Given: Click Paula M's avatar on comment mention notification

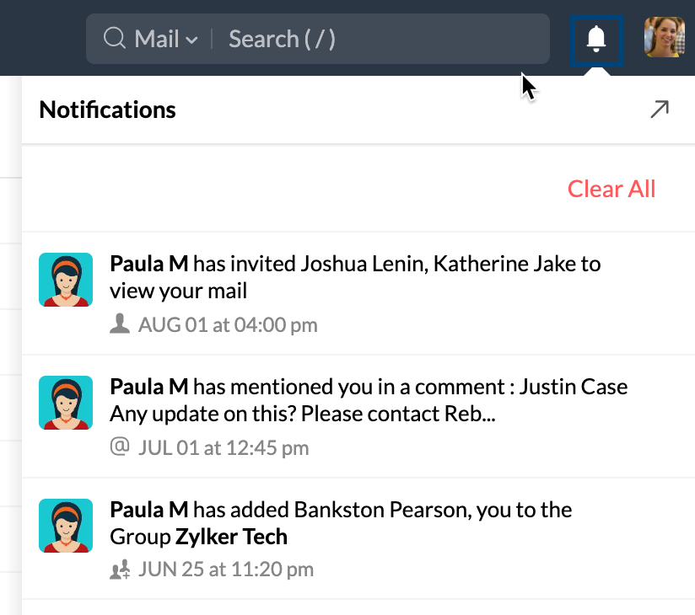Looking at the screenshot, I should pyautogui.click(x=66, y=403).
